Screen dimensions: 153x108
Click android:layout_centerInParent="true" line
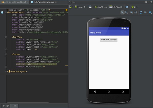[x=37, y=42]
